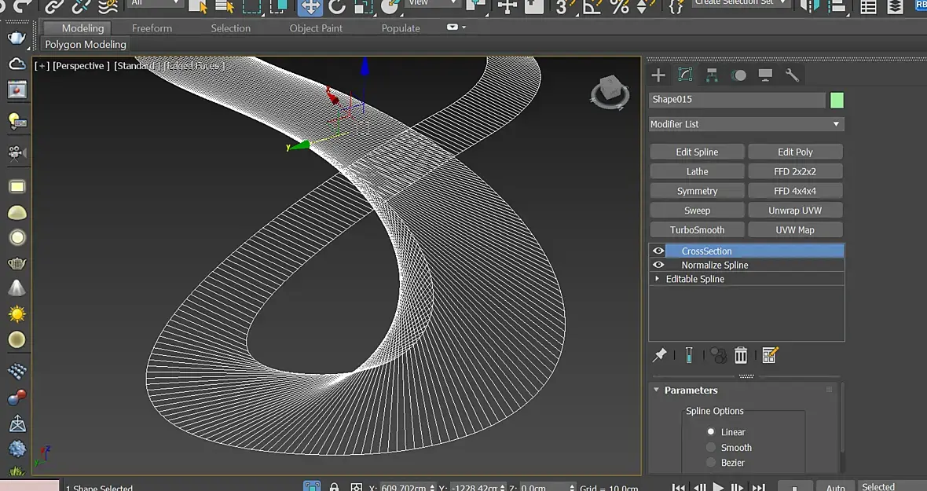Click the TurboSmooth modifier button

pyautogui.click(x=697, y=230)
